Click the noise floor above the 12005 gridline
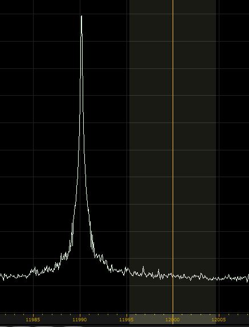This screenshot has width=249, height=327. pos(219,279)
